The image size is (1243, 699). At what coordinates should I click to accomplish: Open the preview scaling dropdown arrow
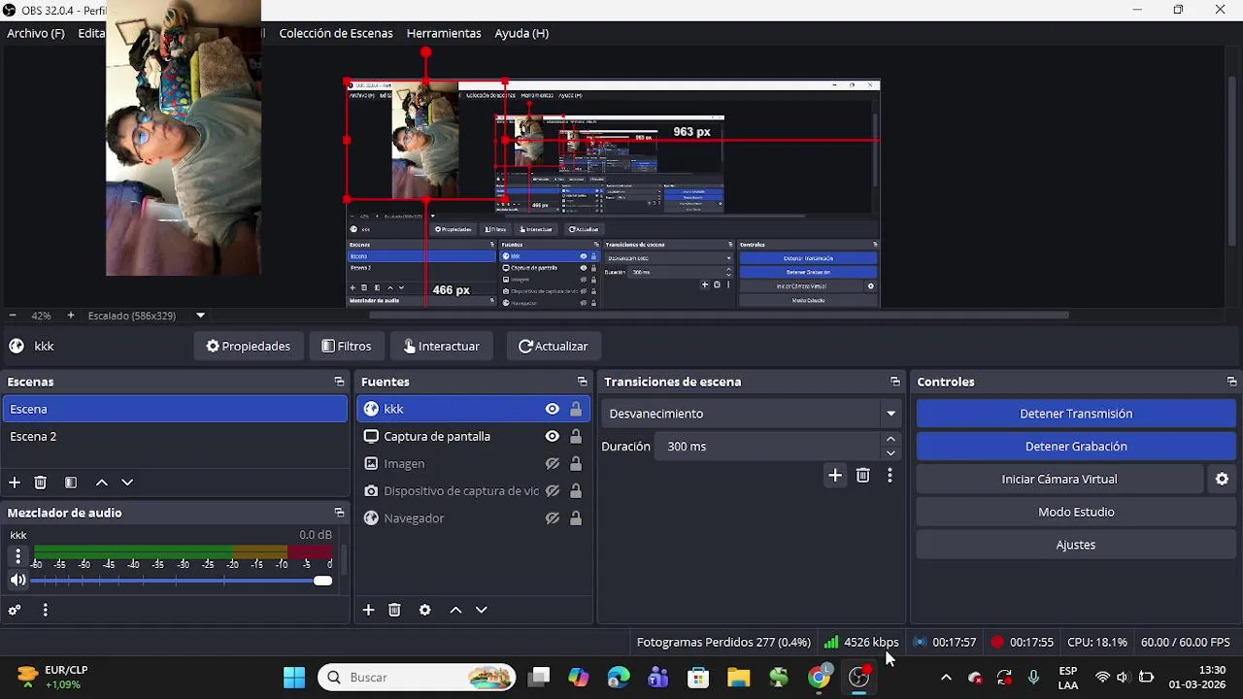200,316
